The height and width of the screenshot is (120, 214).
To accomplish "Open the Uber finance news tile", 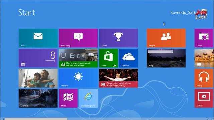I will pos(78,58).
